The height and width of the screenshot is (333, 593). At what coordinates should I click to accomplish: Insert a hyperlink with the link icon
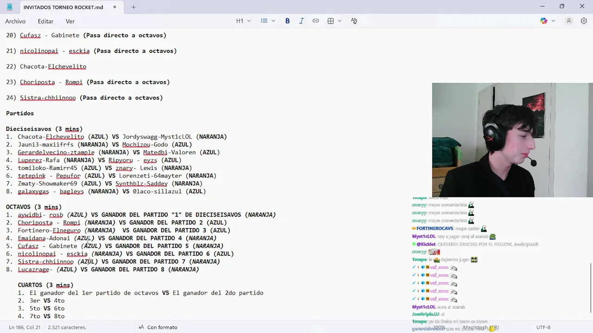(315, 21)
